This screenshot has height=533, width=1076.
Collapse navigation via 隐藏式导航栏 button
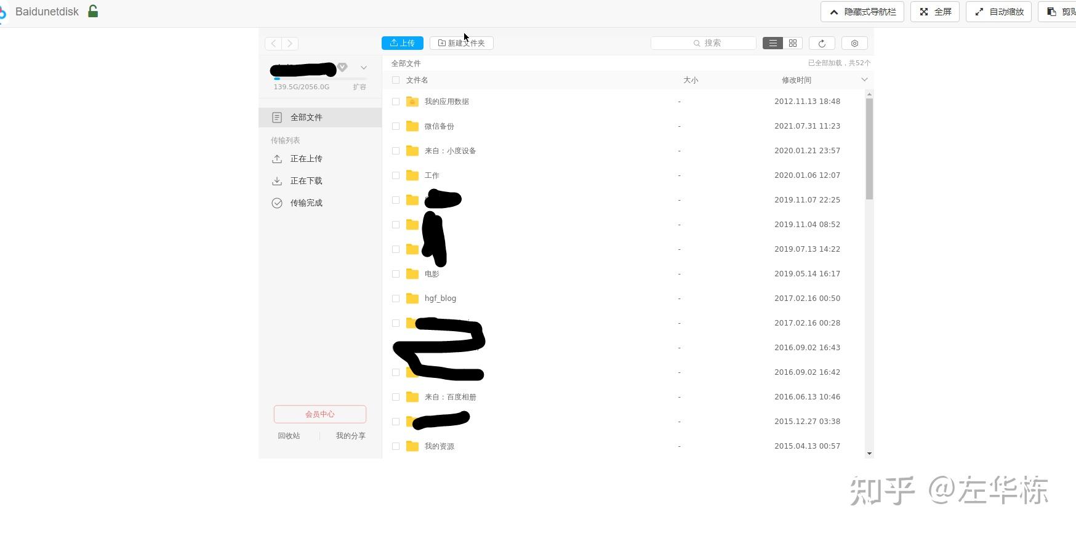862,12
